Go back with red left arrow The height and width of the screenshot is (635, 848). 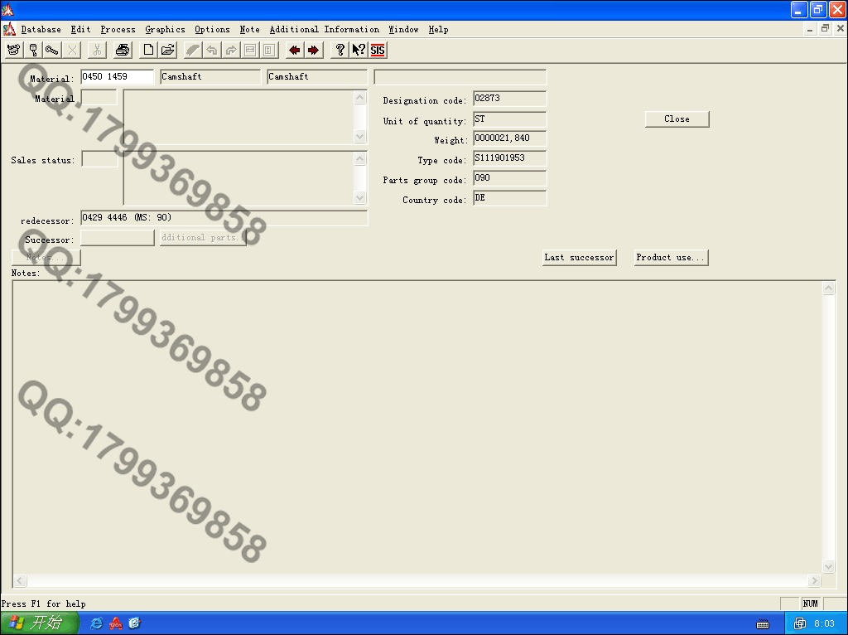294,51
